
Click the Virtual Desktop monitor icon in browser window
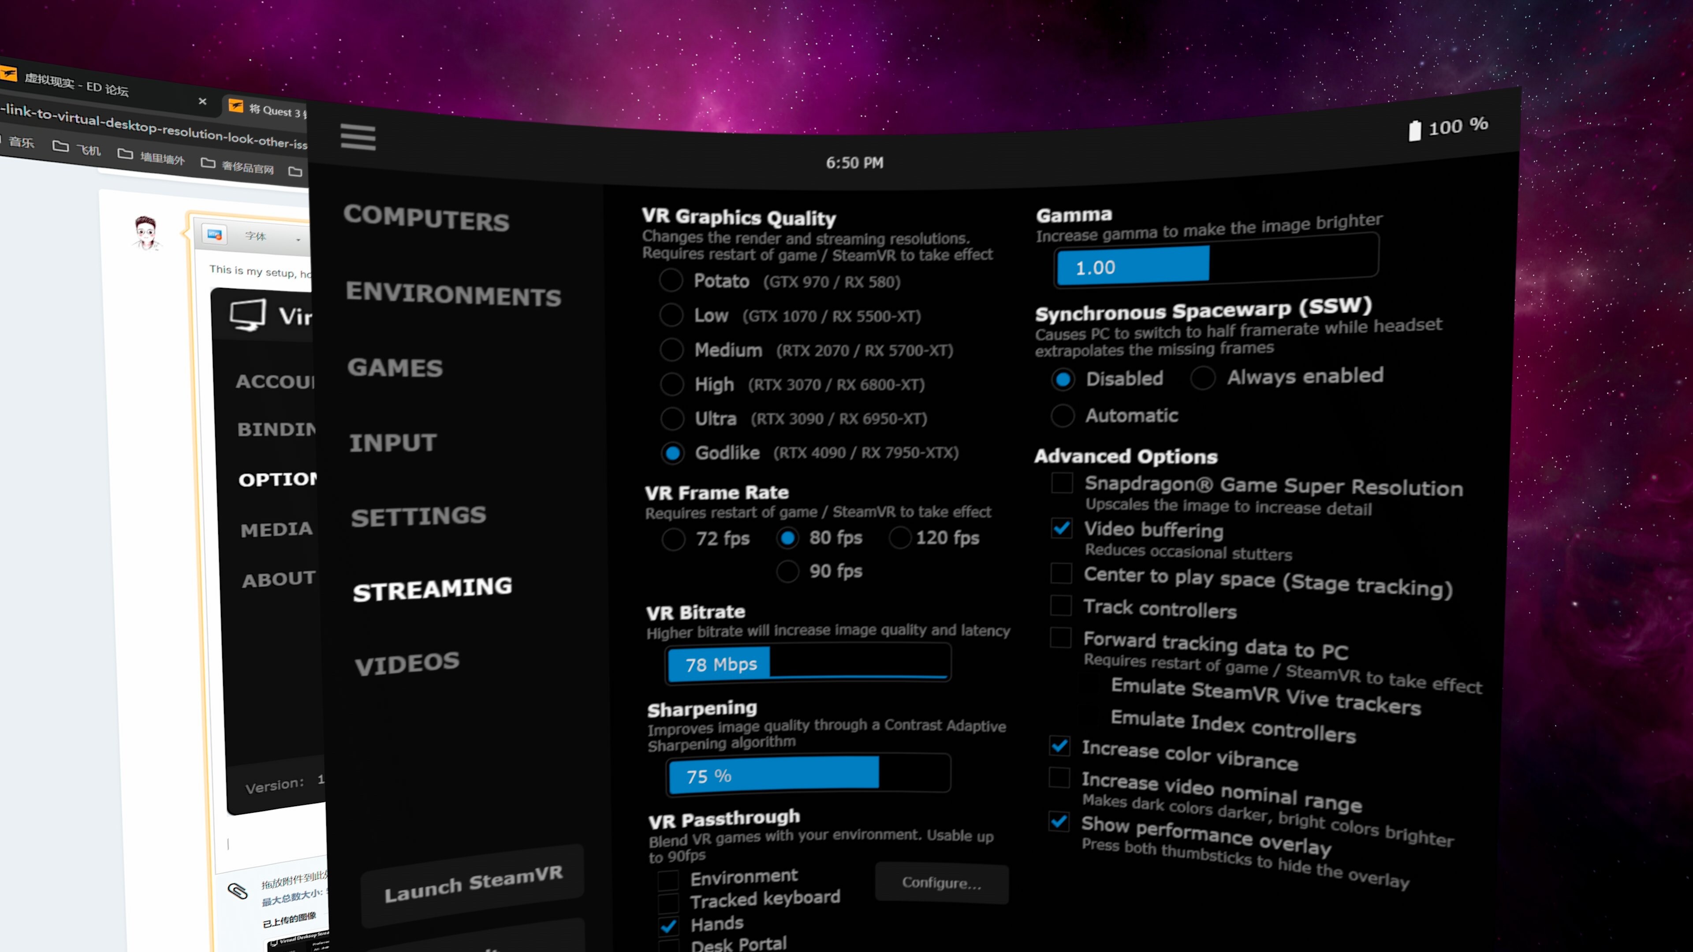click(x=248, y=316)
